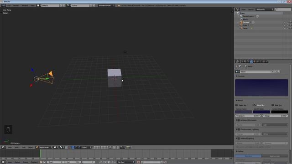Enable the Paper Sky checkbox
The image size is (292, 164).
tap(236, 105)
